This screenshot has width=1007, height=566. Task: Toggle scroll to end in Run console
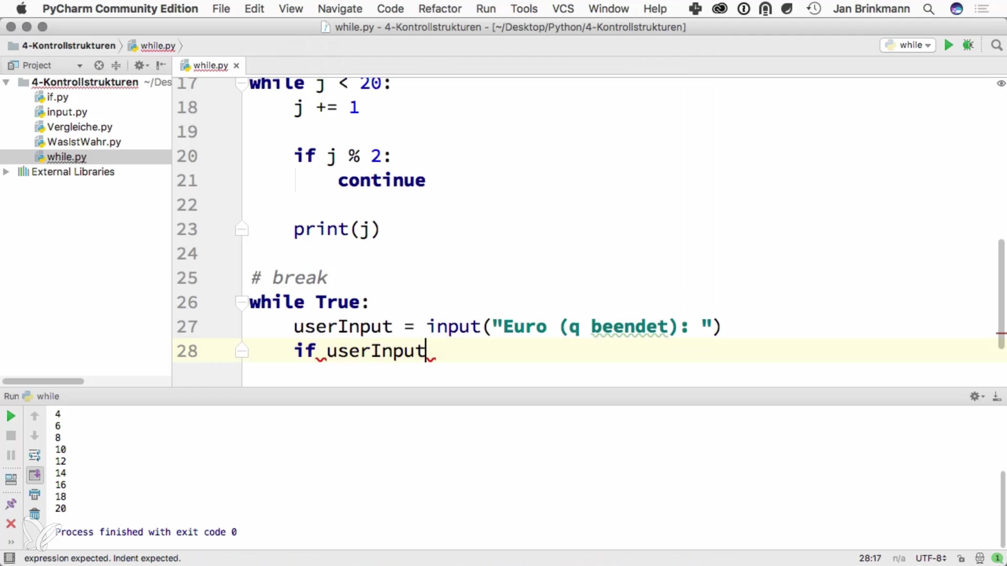point(35,475)
